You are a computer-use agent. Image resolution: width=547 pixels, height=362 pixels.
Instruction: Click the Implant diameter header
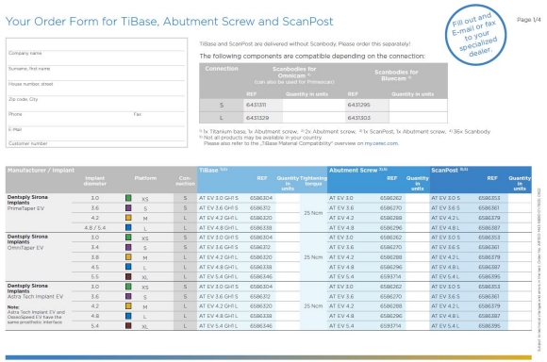(x=95, y=181)
